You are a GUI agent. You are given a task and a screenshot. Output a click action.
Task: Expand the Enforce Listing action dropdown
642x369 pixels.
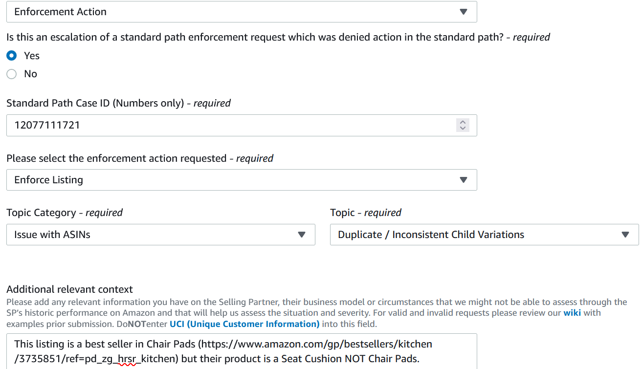tap(235, 180)
